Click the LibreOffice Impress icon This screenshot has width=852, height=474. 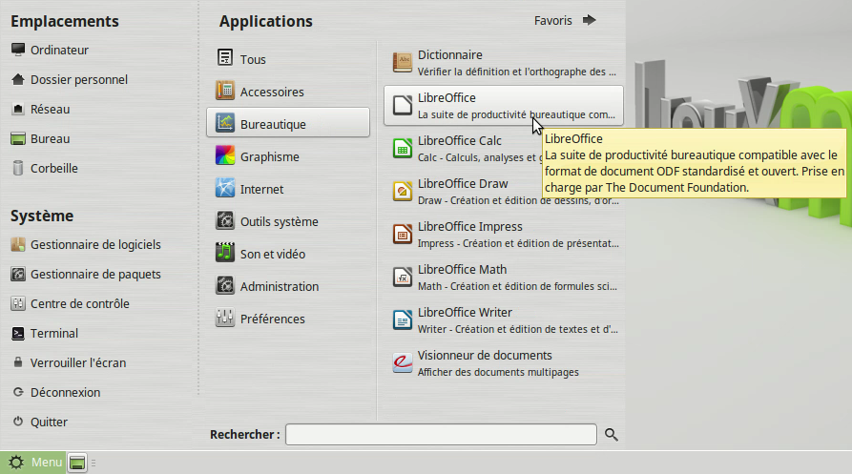click(402, 234)
